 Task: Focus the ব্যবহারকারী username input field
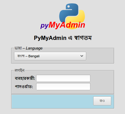(63, 78)
